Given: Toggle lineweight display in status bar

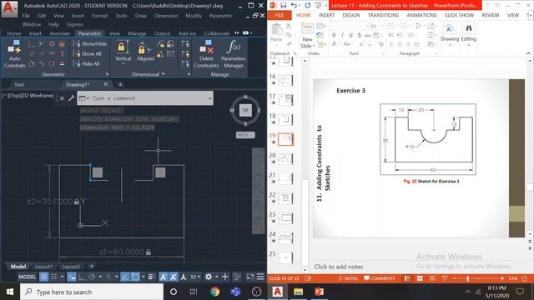Looking at the screenshot, I should click(x=152, y=277).
